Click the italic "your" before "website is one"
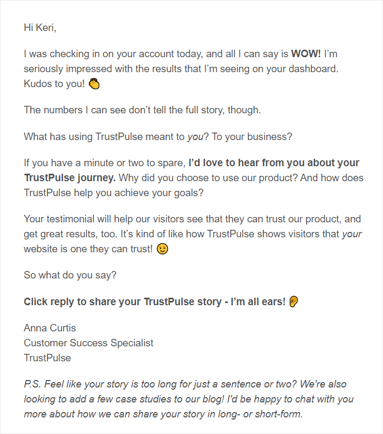 (351, 234)
